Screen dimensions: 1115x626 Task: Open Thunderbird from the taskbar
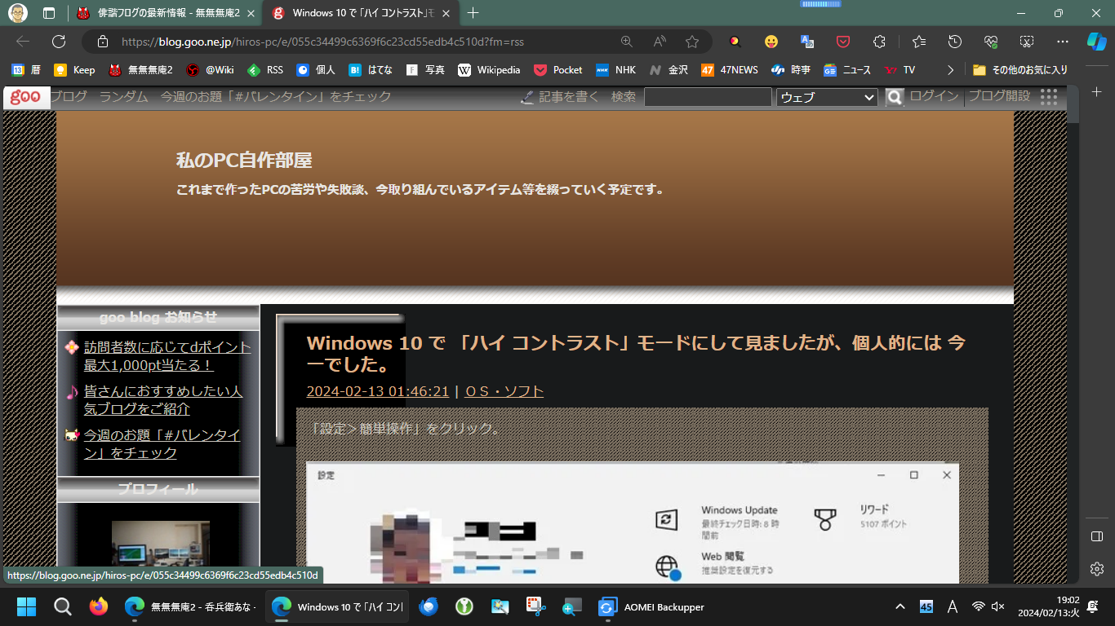tap(429, 606)
